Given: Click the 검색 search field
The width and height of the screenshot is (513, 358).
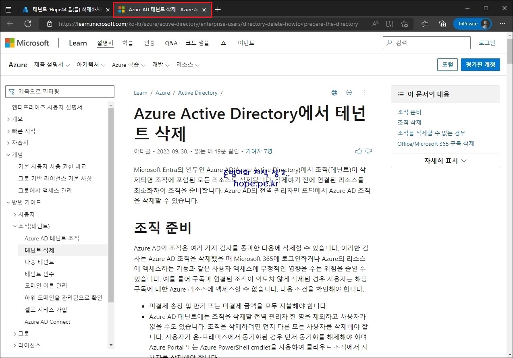Looking at the screenshot, I should tap(426, 43).
